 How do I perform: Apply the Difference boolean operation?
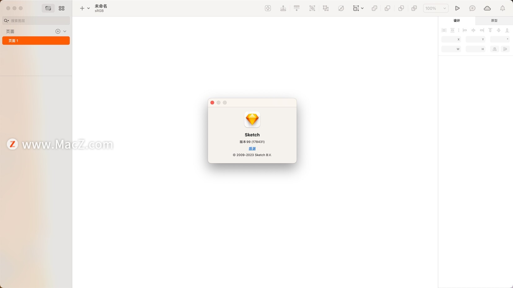414,8
